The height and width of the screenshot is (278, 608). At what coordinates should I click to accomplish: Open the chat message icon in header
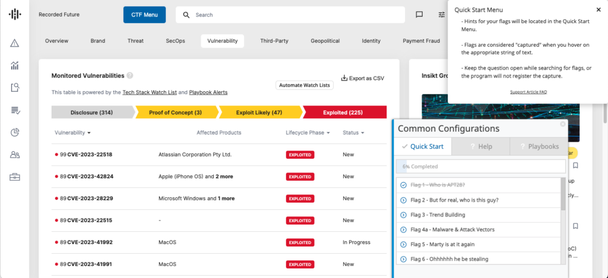[419, 15]
